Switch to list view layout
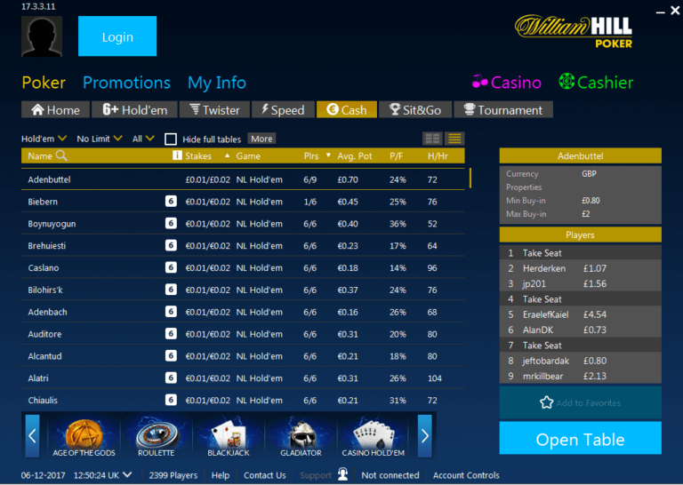683x485 pixels. coord(454,139)
